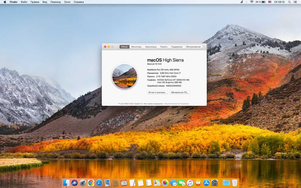Switch to the Память tab
Screen dimensions: 301x188
[x=164, y=47]
